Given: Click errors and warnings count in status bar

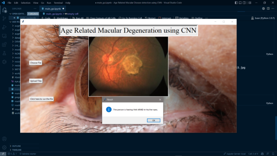Looking at the screenshot, I should tap(12, 154).
